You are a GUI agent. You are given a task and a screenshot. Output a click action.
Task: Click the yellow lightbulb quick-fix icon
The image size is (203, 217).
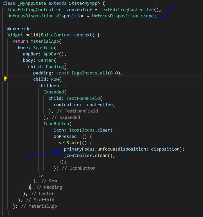[5, 78]
